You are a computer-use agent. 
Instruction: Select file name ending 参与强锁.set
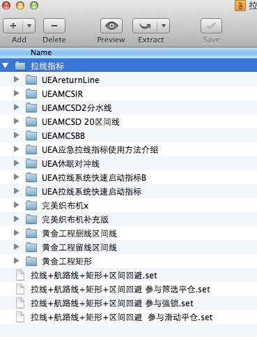click(112, 304)
